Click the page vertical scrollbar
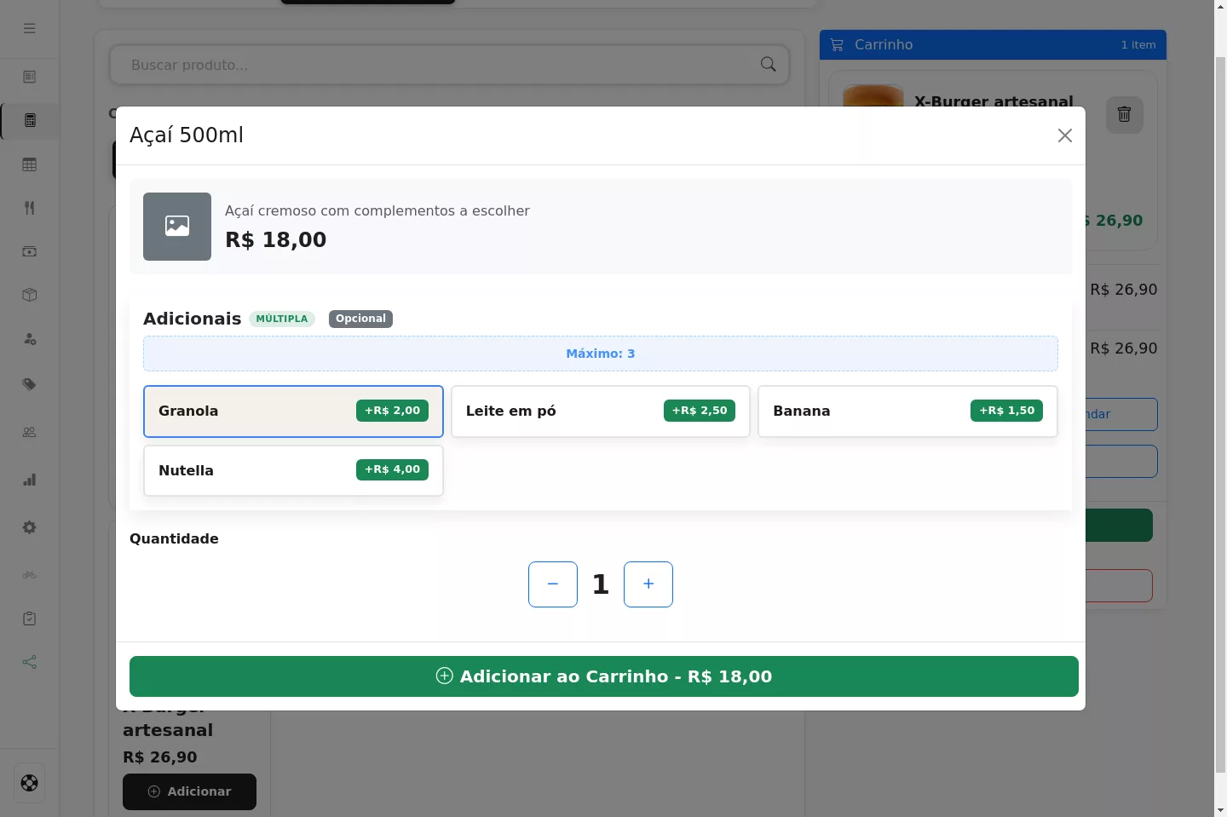The width and height of the screenshot is (1227, 817). [1220, 415]
